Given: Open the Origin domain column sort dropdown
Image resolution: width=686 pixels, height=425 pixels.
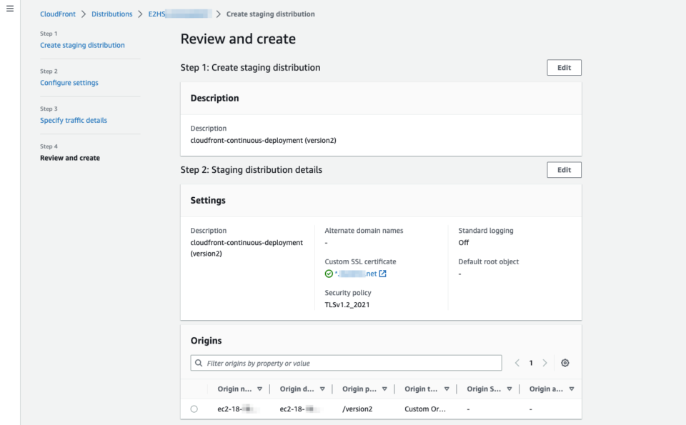Looking at the screenshot, I should [323, 389].
